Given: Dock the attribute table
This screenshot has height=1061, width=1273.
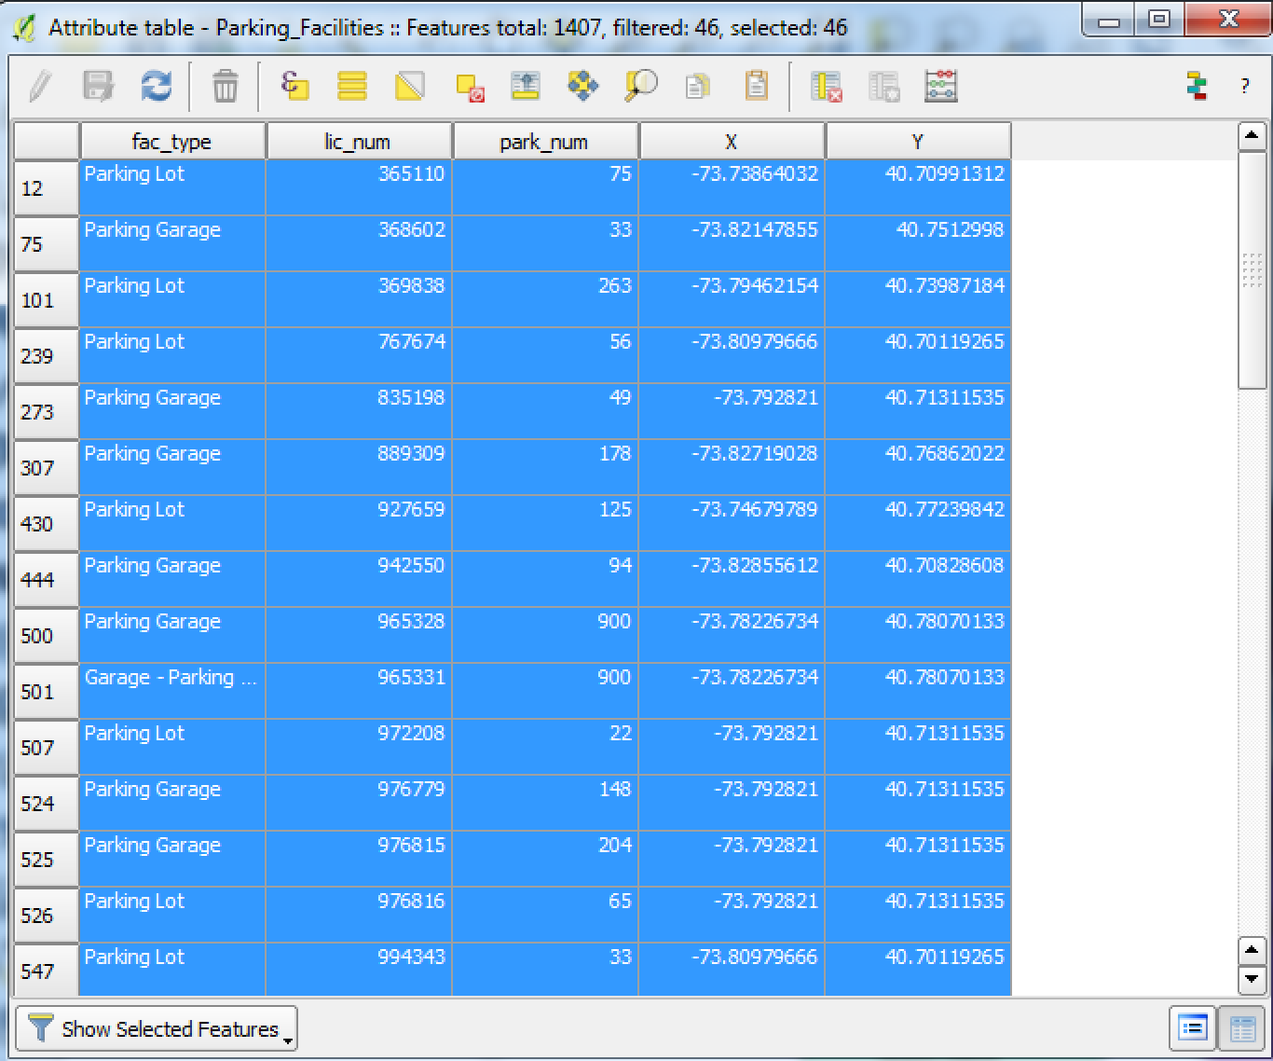Looking at the screenshot, I should tap(1198, 87).
